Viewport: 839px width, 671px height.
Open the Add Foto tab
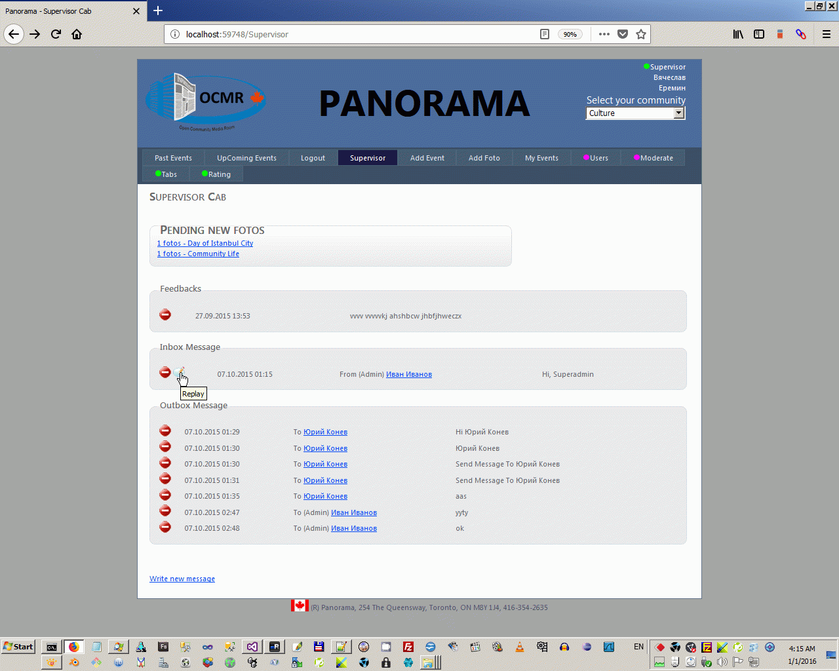point(484,158)
